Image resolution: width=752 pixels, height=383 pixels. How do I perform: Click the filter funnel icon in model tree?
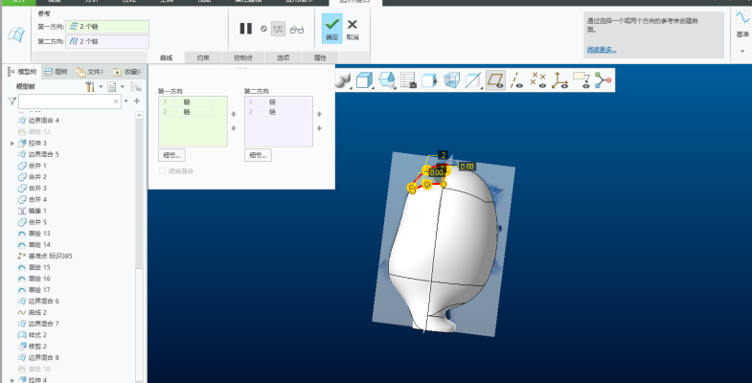tap(11, 101)
